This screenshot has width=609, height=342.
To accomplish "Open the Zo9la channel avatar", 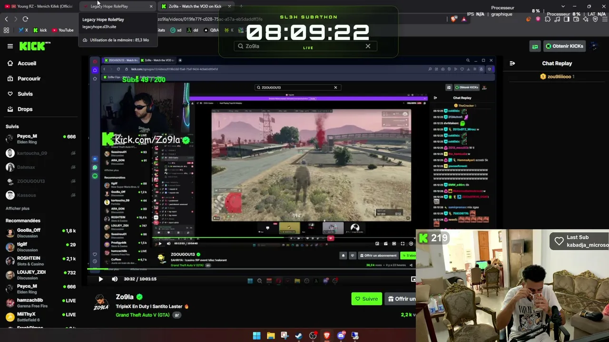I will (101, 303).
